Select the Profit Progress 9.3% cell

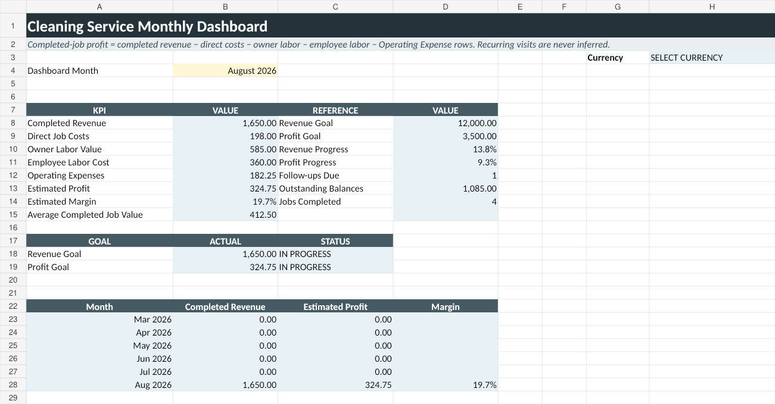tap(446, 162)
